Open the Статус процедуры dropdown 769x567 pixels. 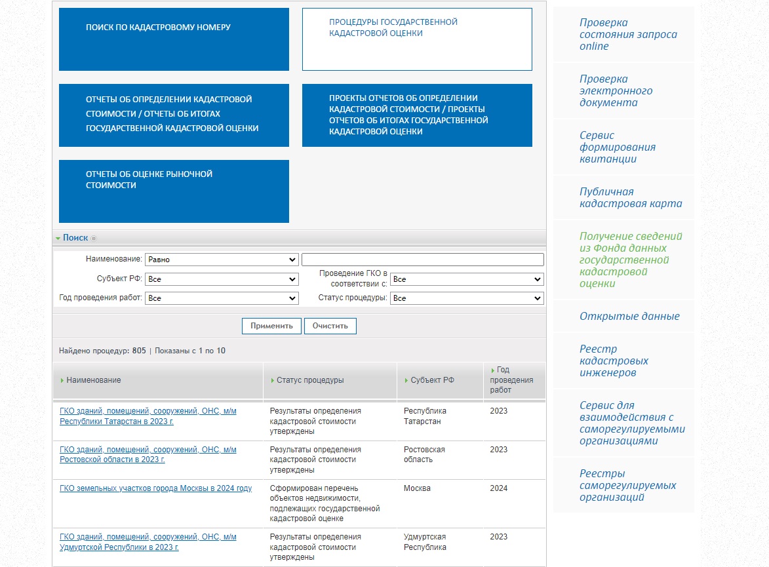click(x=467, y=298)
